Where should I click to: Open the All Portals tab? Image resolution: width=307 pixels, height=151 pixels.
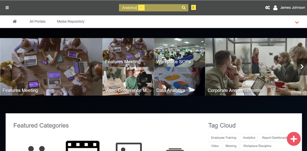click(x=37, y=21)
